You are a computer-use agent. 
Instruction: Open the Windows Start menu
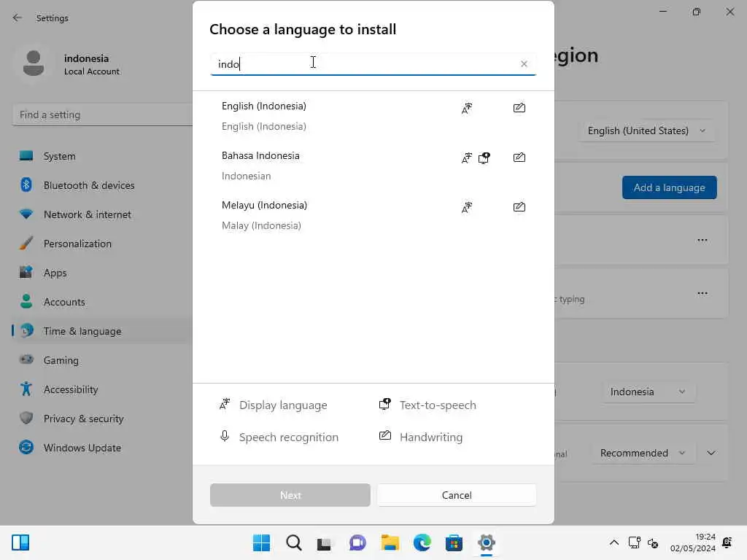[x=261, y=542]
